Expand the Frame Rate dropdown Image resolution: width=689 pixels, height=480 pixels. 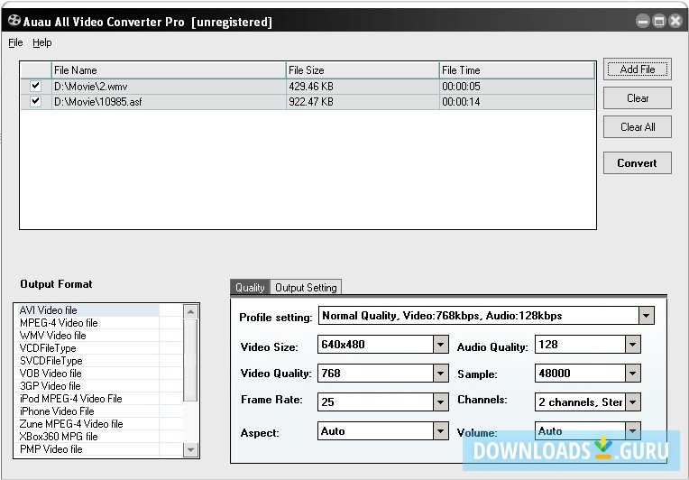coord(440,402)
